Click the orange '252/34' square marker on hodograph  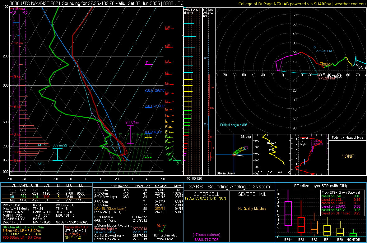point(321,64)
